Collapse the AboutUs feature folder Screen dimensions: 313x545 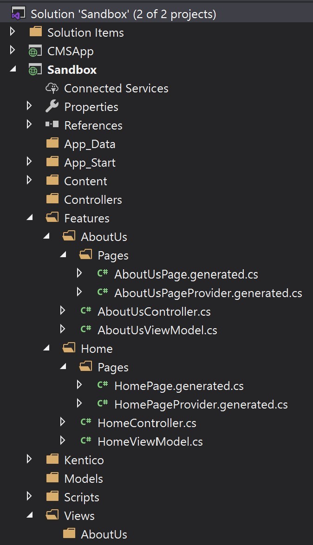point(46,236)
